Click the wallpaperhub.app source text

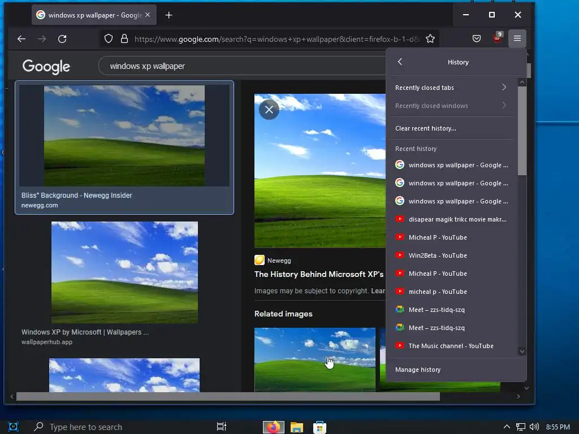tap(47, 342)
